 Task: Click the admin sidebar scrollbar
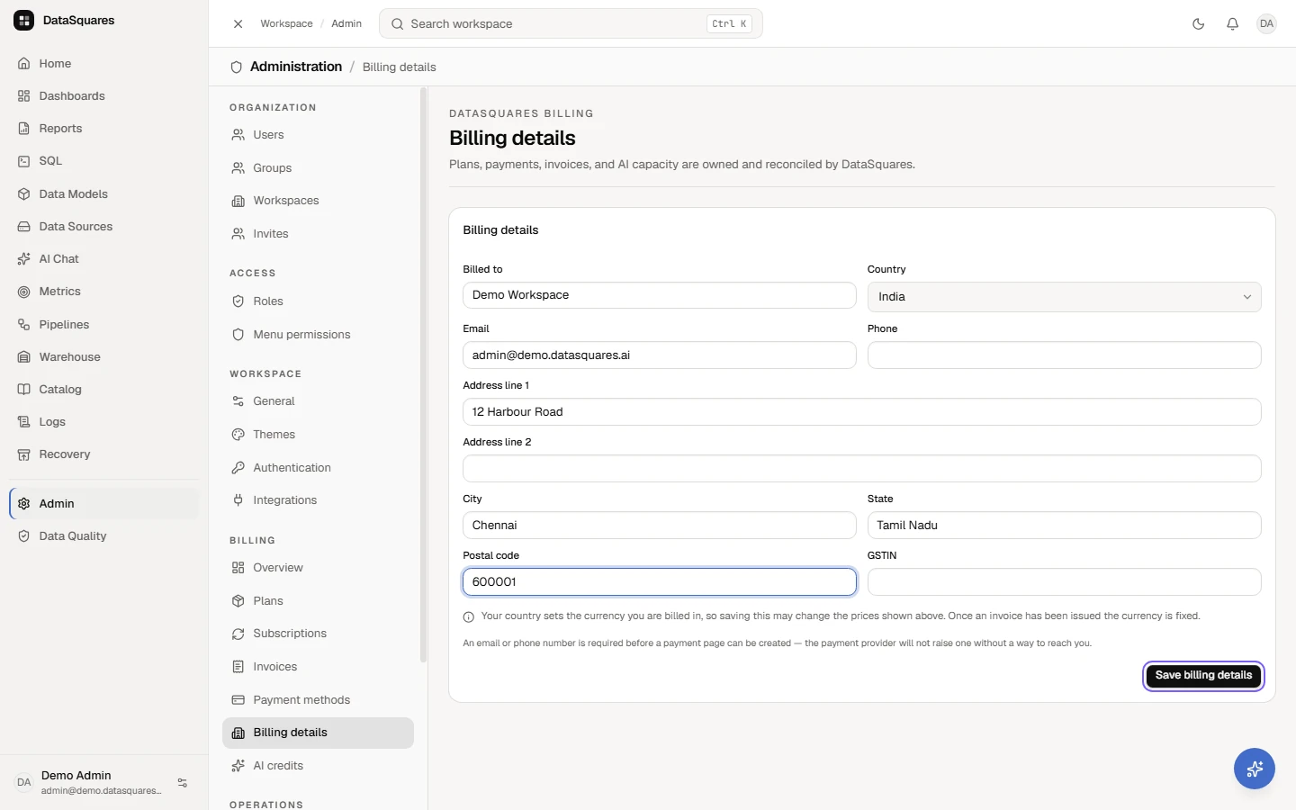pyautogui.click(x=423, y=375)
